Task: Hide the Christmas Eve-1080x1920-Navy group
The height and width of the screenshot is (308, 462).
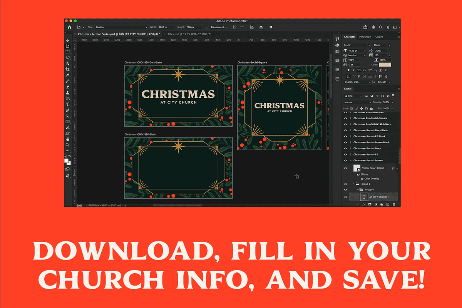Action: pos(345,124)
